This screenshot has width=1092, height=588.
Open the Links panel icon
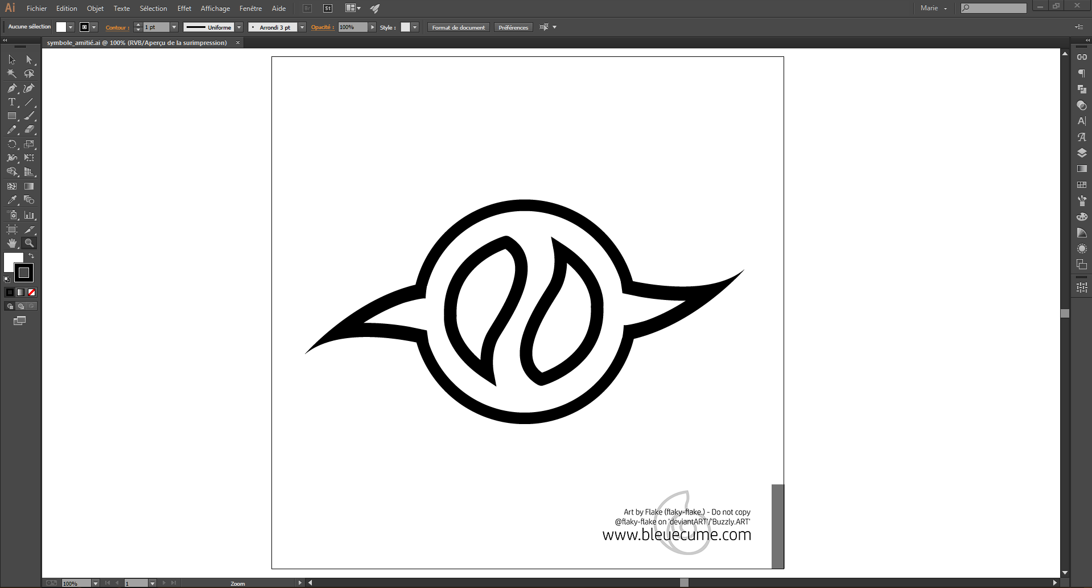[1082, 57]
